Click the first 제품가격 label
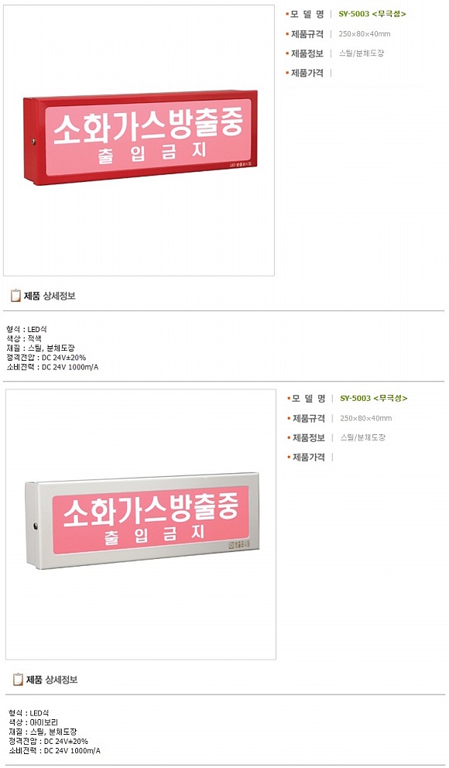Viewport: 449px width, 768px height. tap(307, 73)
